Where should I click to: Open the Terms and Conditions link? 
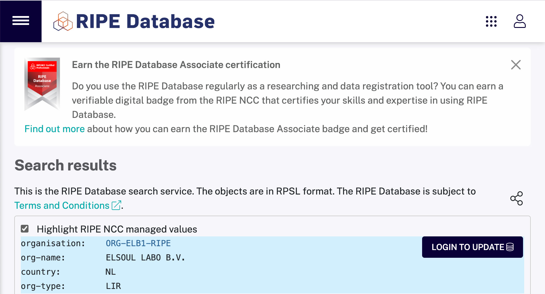[62, 206]
